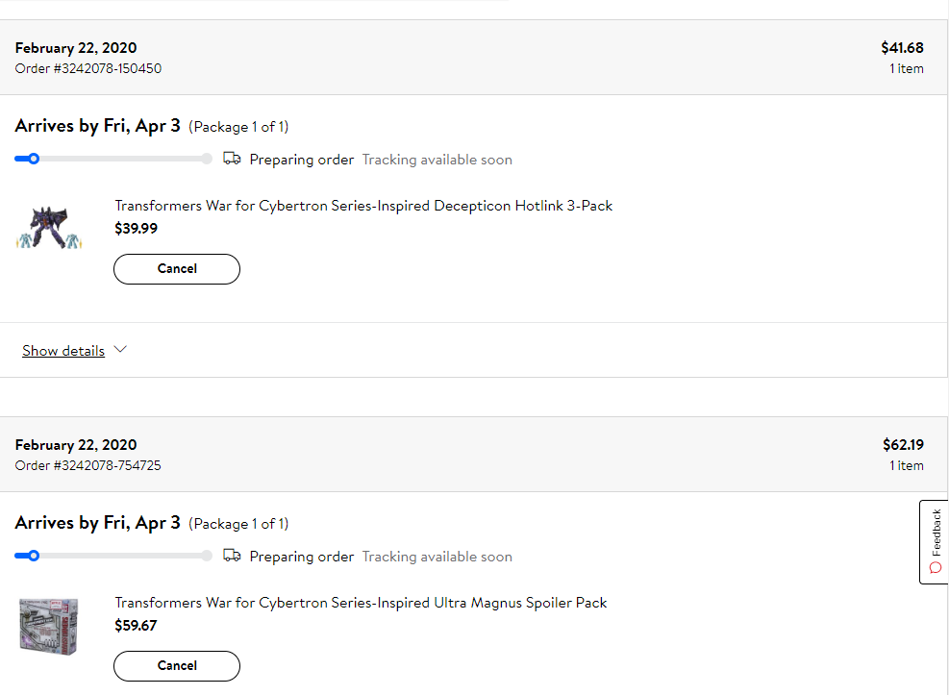The width and height of the screenshot is (949, 695).
Task: Click the progress tracker for order #3242078-150450
Action: (113, 159)
